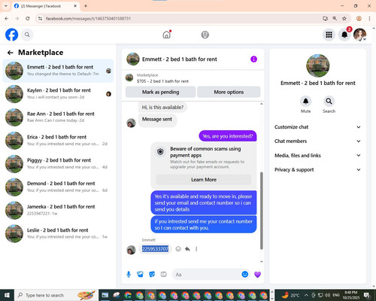Click the Windows taskbar search box
376x301 pixels.
point(56,295)
